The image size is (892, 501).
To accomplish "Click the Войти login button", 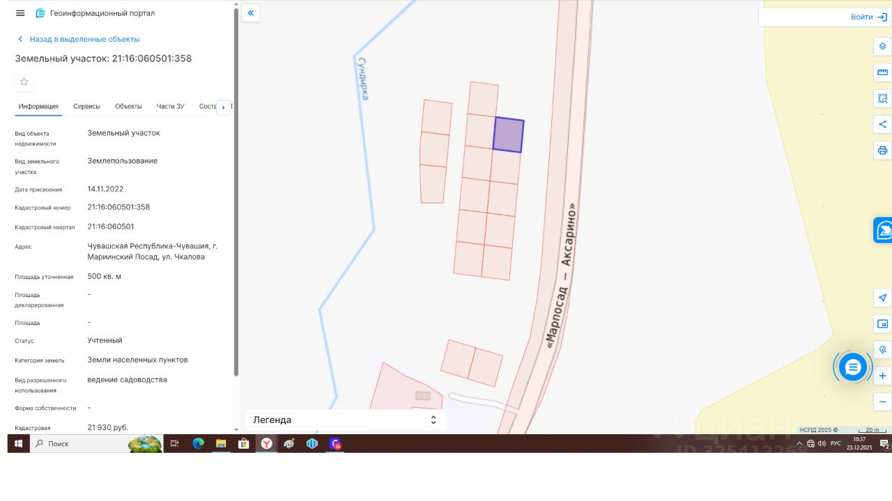I will pyautogui.click(x=868, y=17).
